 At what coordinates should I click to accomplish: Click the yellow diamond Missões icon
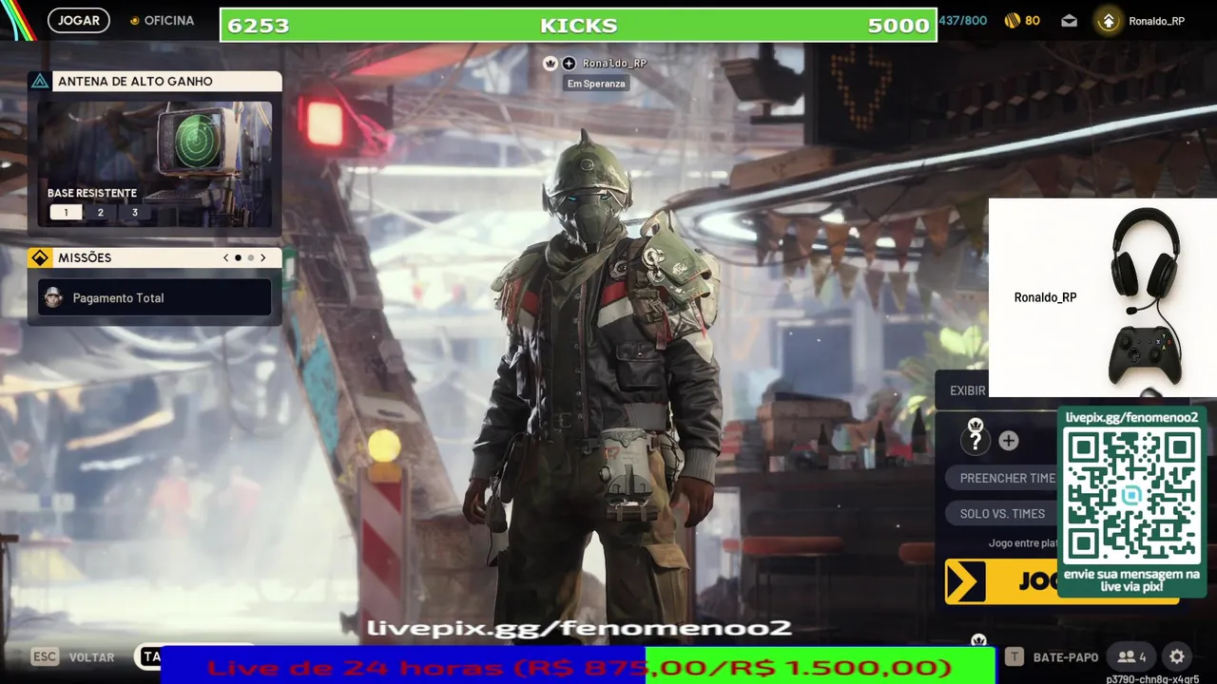tap(40, 257)
